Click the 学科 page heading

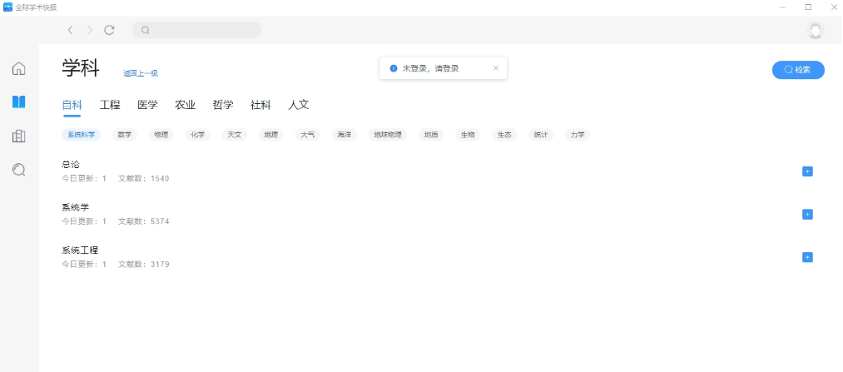tap(81, 68)
